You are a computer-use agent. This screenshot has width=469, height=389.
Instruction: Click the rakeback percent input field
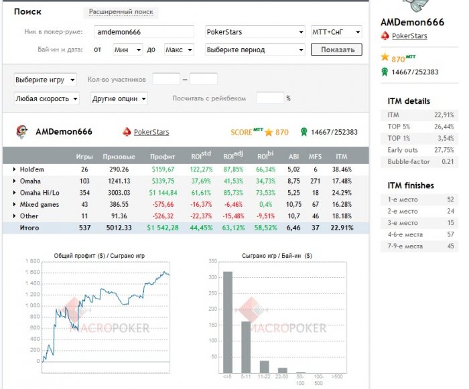[270, 98]
